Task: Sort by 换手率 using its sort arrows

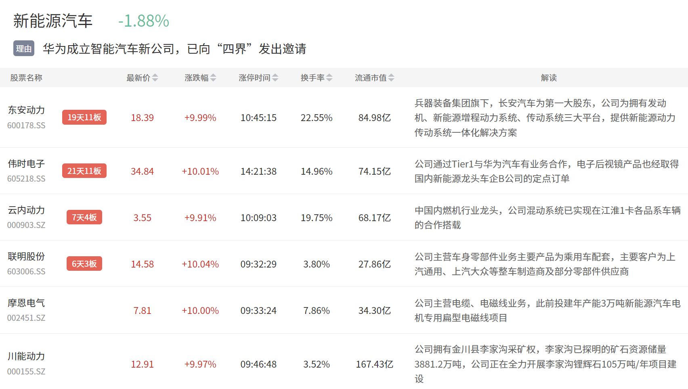Action: tap(329, 78)
